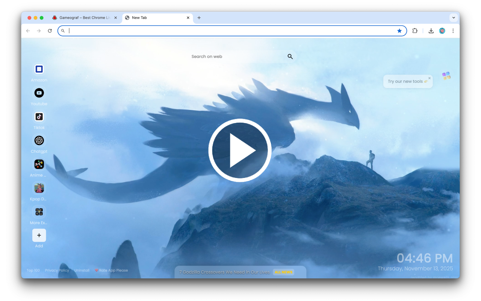Dismiss the Try our new tools tooltip
The image size is (481, 301).
click(430, 78)
